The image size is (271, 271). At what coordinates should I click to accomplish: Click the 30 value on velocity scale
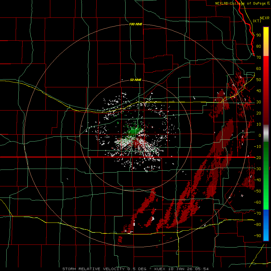coord(259,102)
